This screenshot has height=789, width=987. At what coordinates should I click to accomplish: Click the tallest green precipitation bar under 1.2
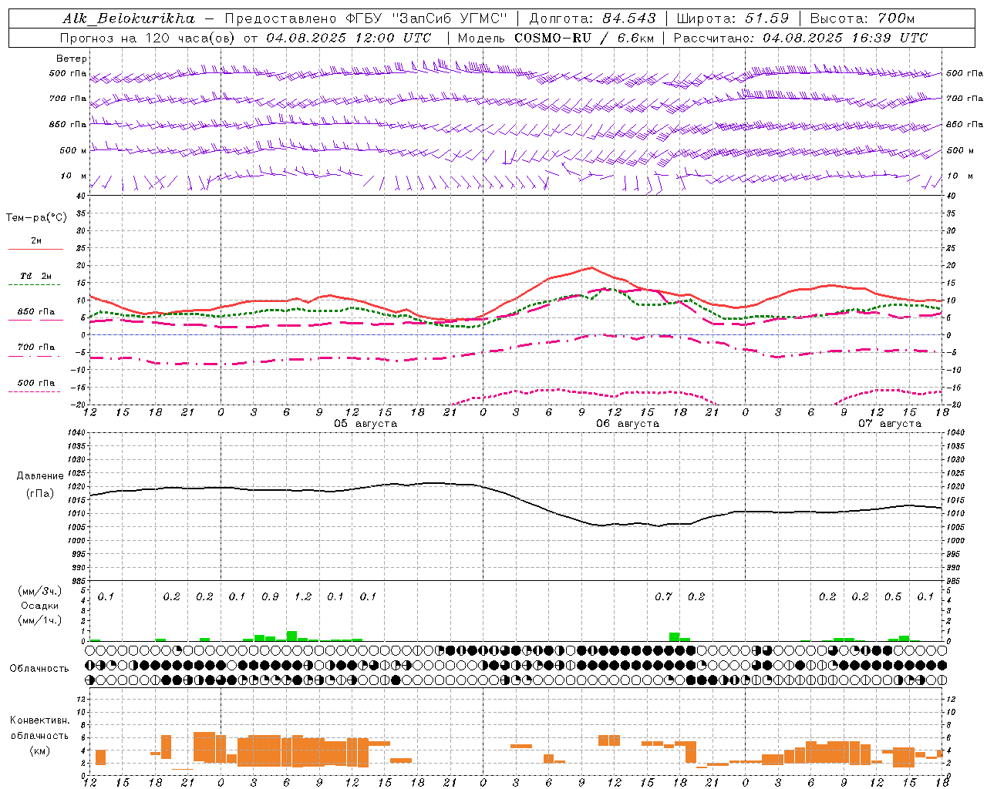coord(291,636)
